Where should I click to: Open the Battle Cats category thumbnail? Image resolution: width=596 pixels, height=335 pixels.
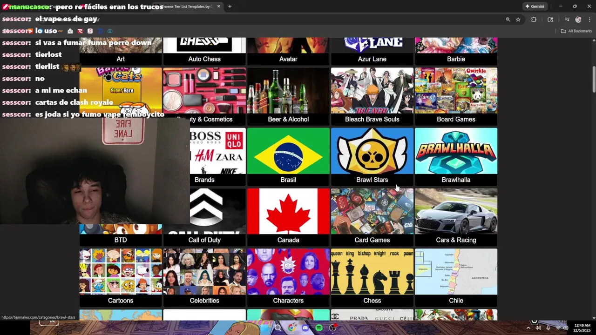pyautogui.click(x=121, y=90)
